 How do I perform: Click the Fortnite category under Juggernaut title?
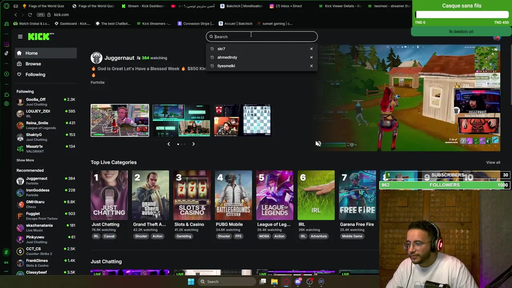coord(98,82)
